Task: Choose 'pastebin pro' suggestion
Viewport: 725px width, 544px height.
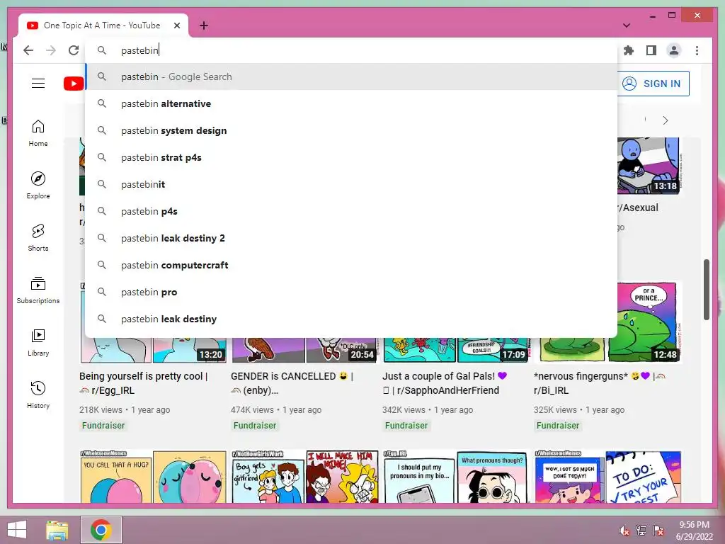Action: click(x=351, y=292)
